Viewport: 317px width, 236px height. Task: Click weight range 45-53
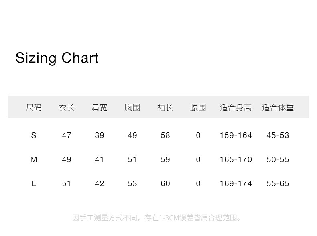click(x=278, y=136)
